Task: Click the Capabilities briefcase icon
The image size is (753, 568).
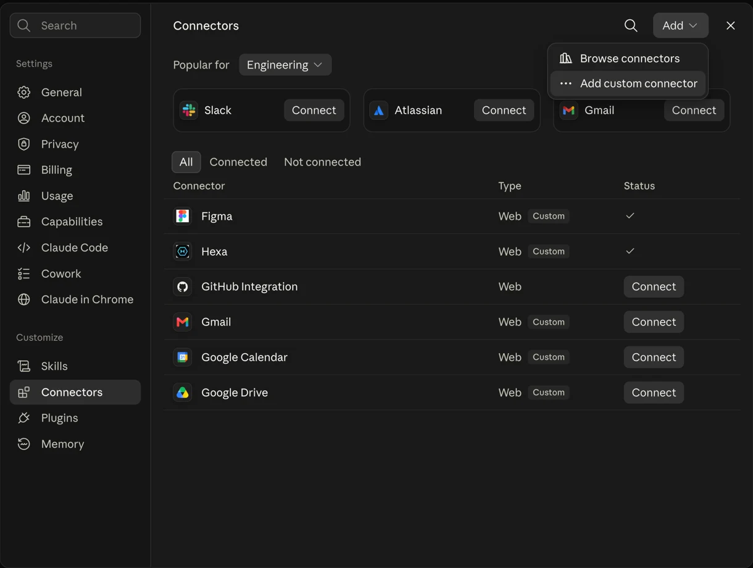Action: tap(24, 222)
